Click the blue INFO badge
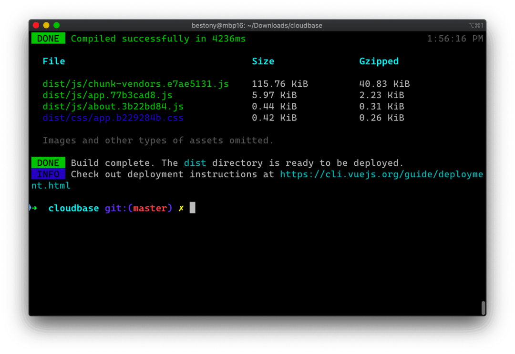The width and height of the screenshot is (515, 354). click(48, 174)
